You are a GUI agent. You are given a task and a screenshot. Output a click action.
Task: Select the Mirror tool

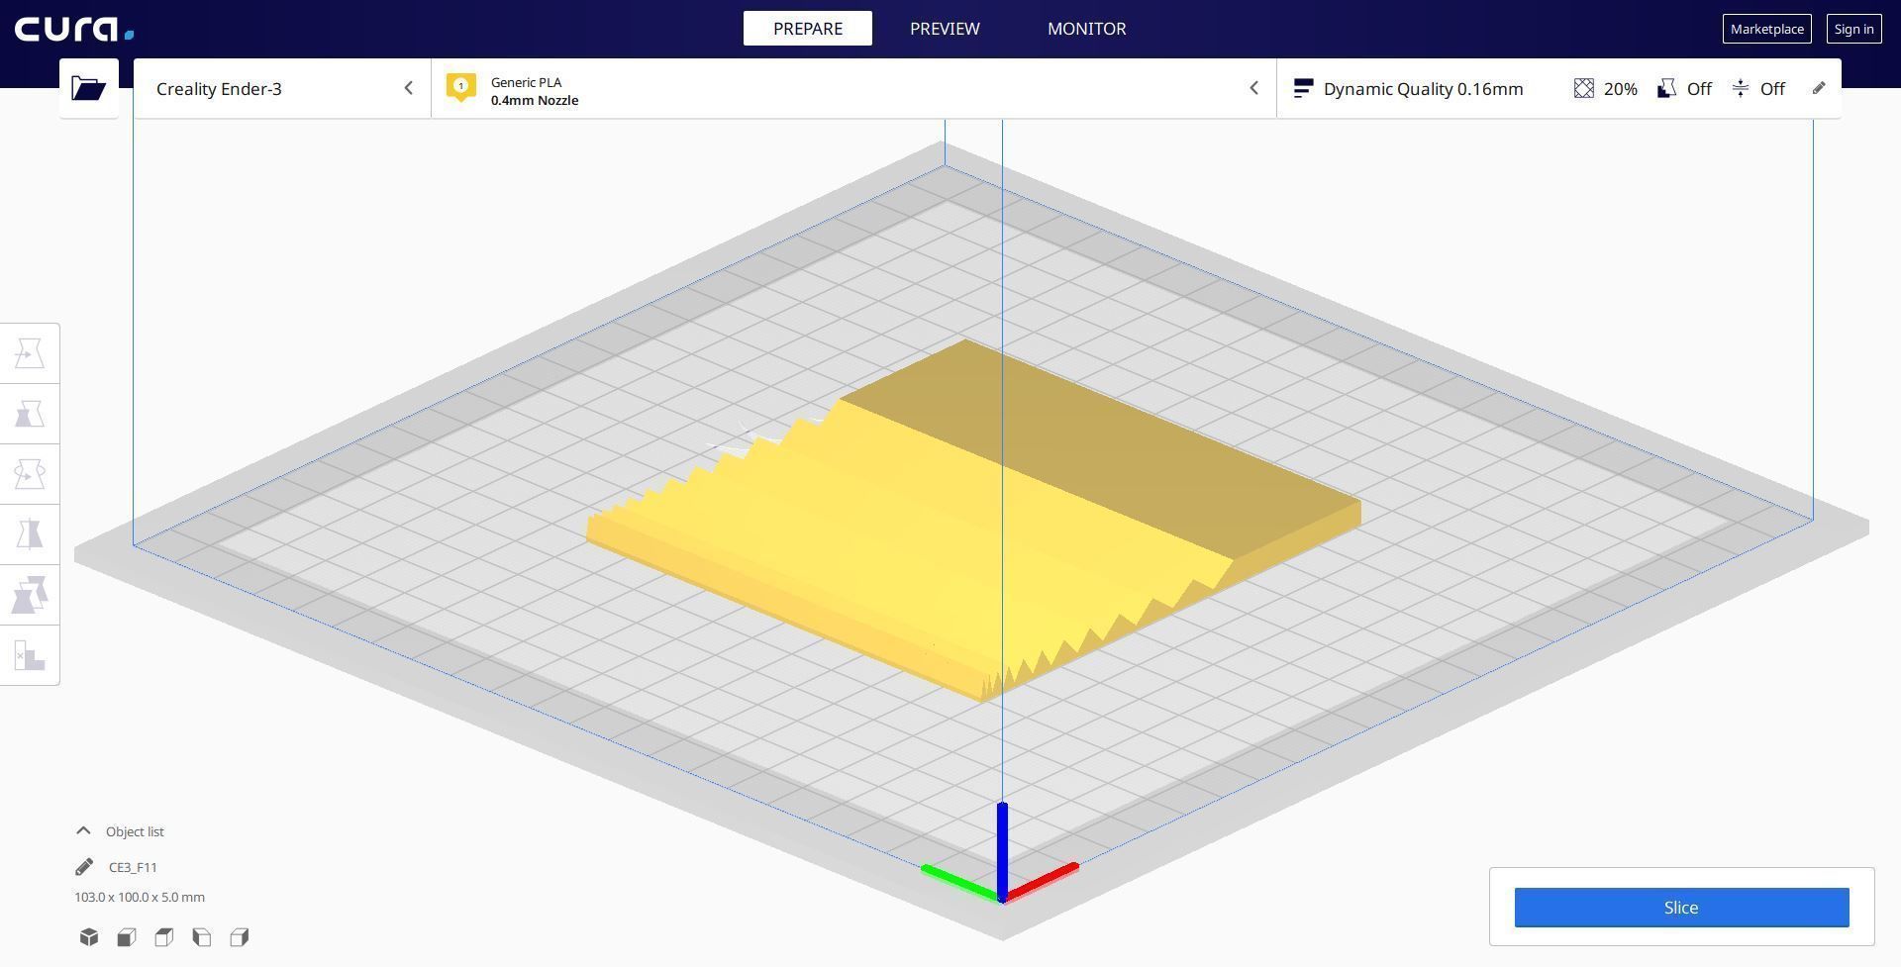(30, 534)
